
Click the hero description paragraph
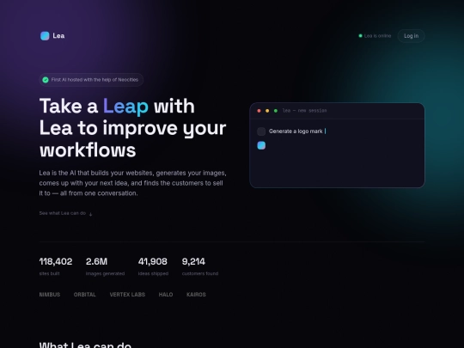[x=132, y=183]
